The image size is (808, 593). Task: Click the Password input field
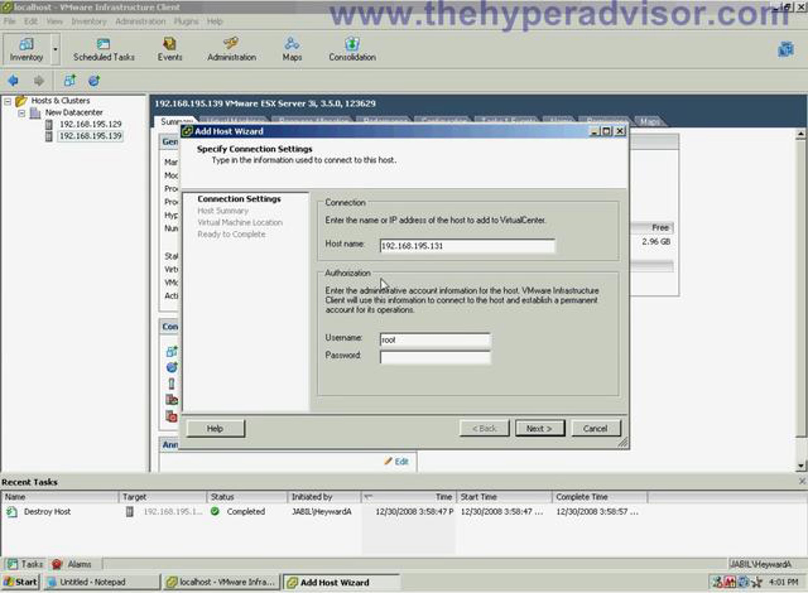coord(435,357)
